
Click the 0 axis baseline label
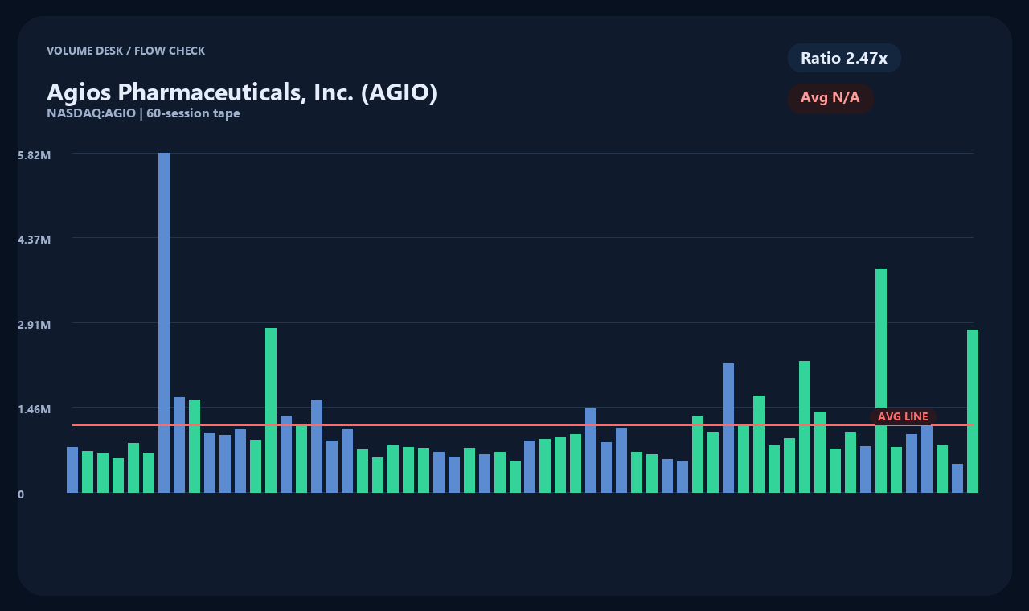click(21, 494)
